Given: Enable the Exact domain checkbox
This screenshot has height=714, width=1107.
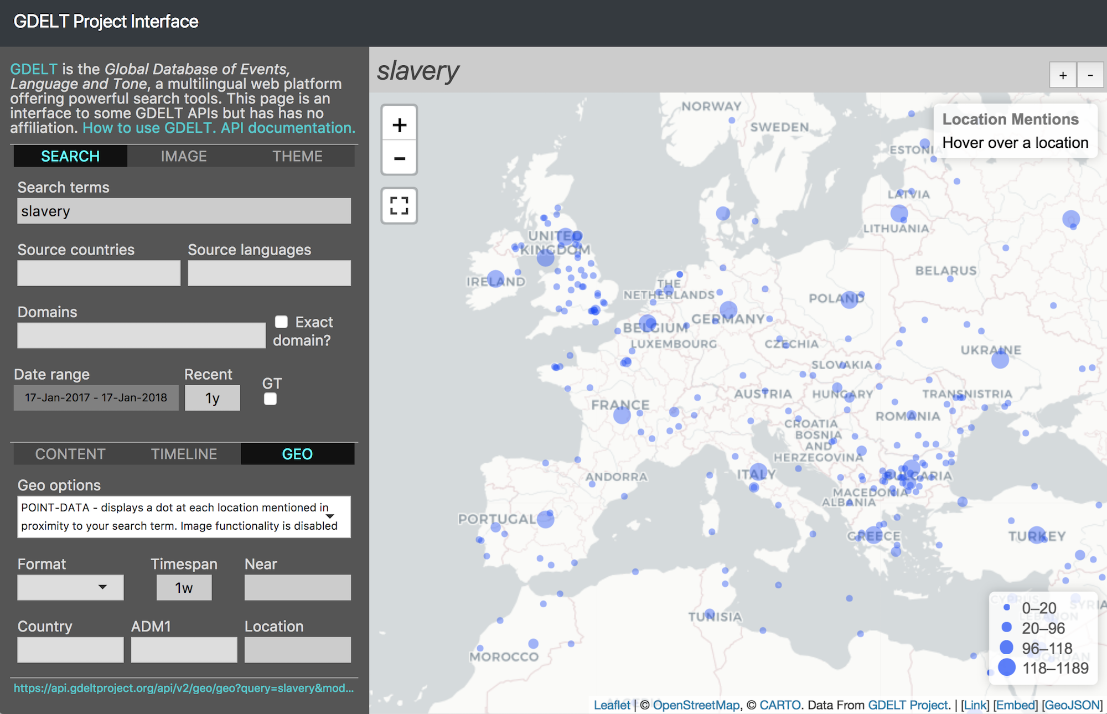Looking at the screenshot, I should tap(281, 322).
